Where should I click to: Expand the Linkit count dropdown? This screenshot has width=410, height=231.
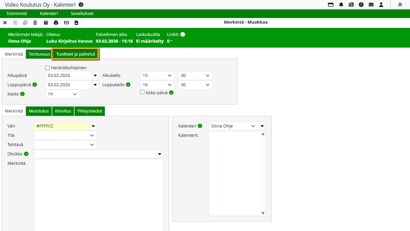point(170,41)
